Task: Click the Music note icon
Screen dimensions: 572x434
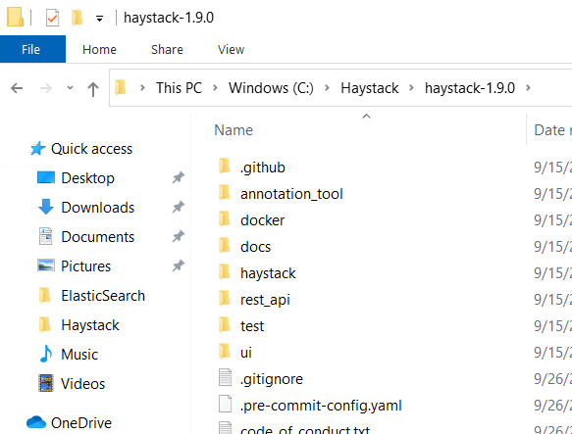Action: coord(46,354)
